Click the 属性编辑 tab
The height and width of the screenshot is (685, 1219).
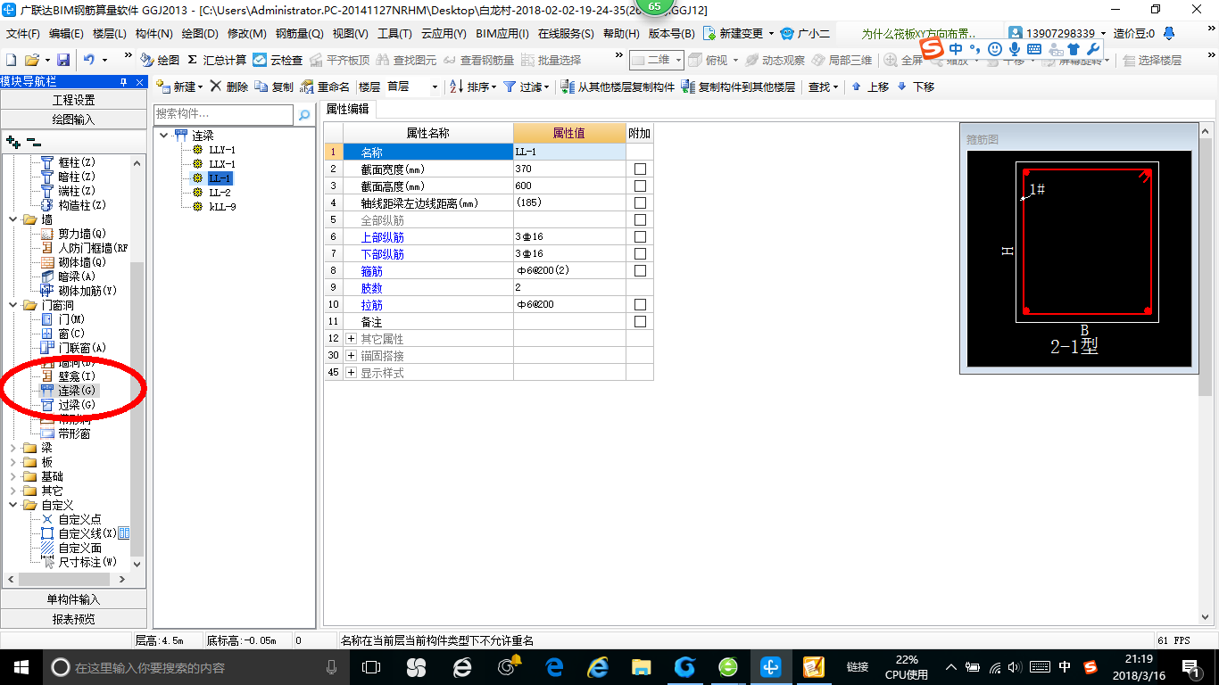[349, 109]
